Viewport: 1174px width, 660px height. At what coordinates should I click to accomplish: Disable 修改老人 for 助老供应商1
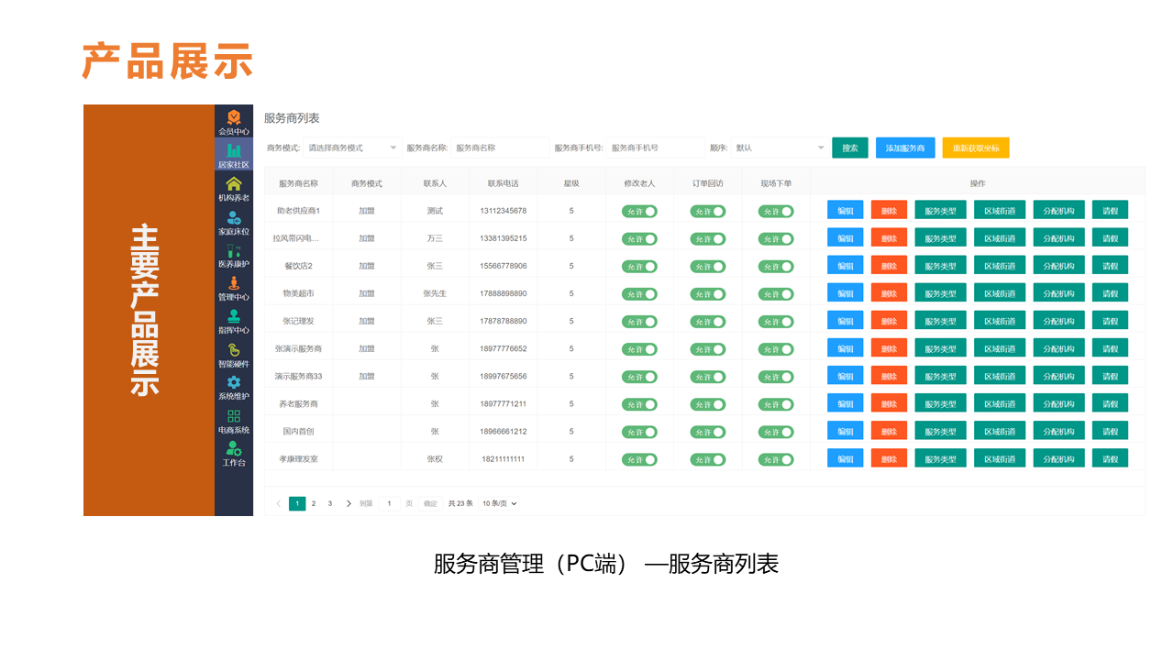coord(641,210)
